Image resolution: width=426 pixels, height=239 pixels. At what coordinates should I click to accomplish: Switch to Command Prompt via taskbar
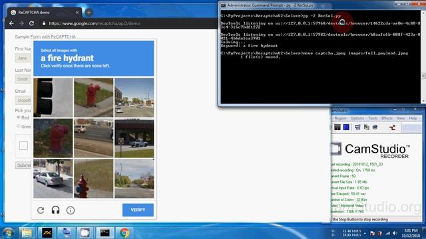point(105,233)
